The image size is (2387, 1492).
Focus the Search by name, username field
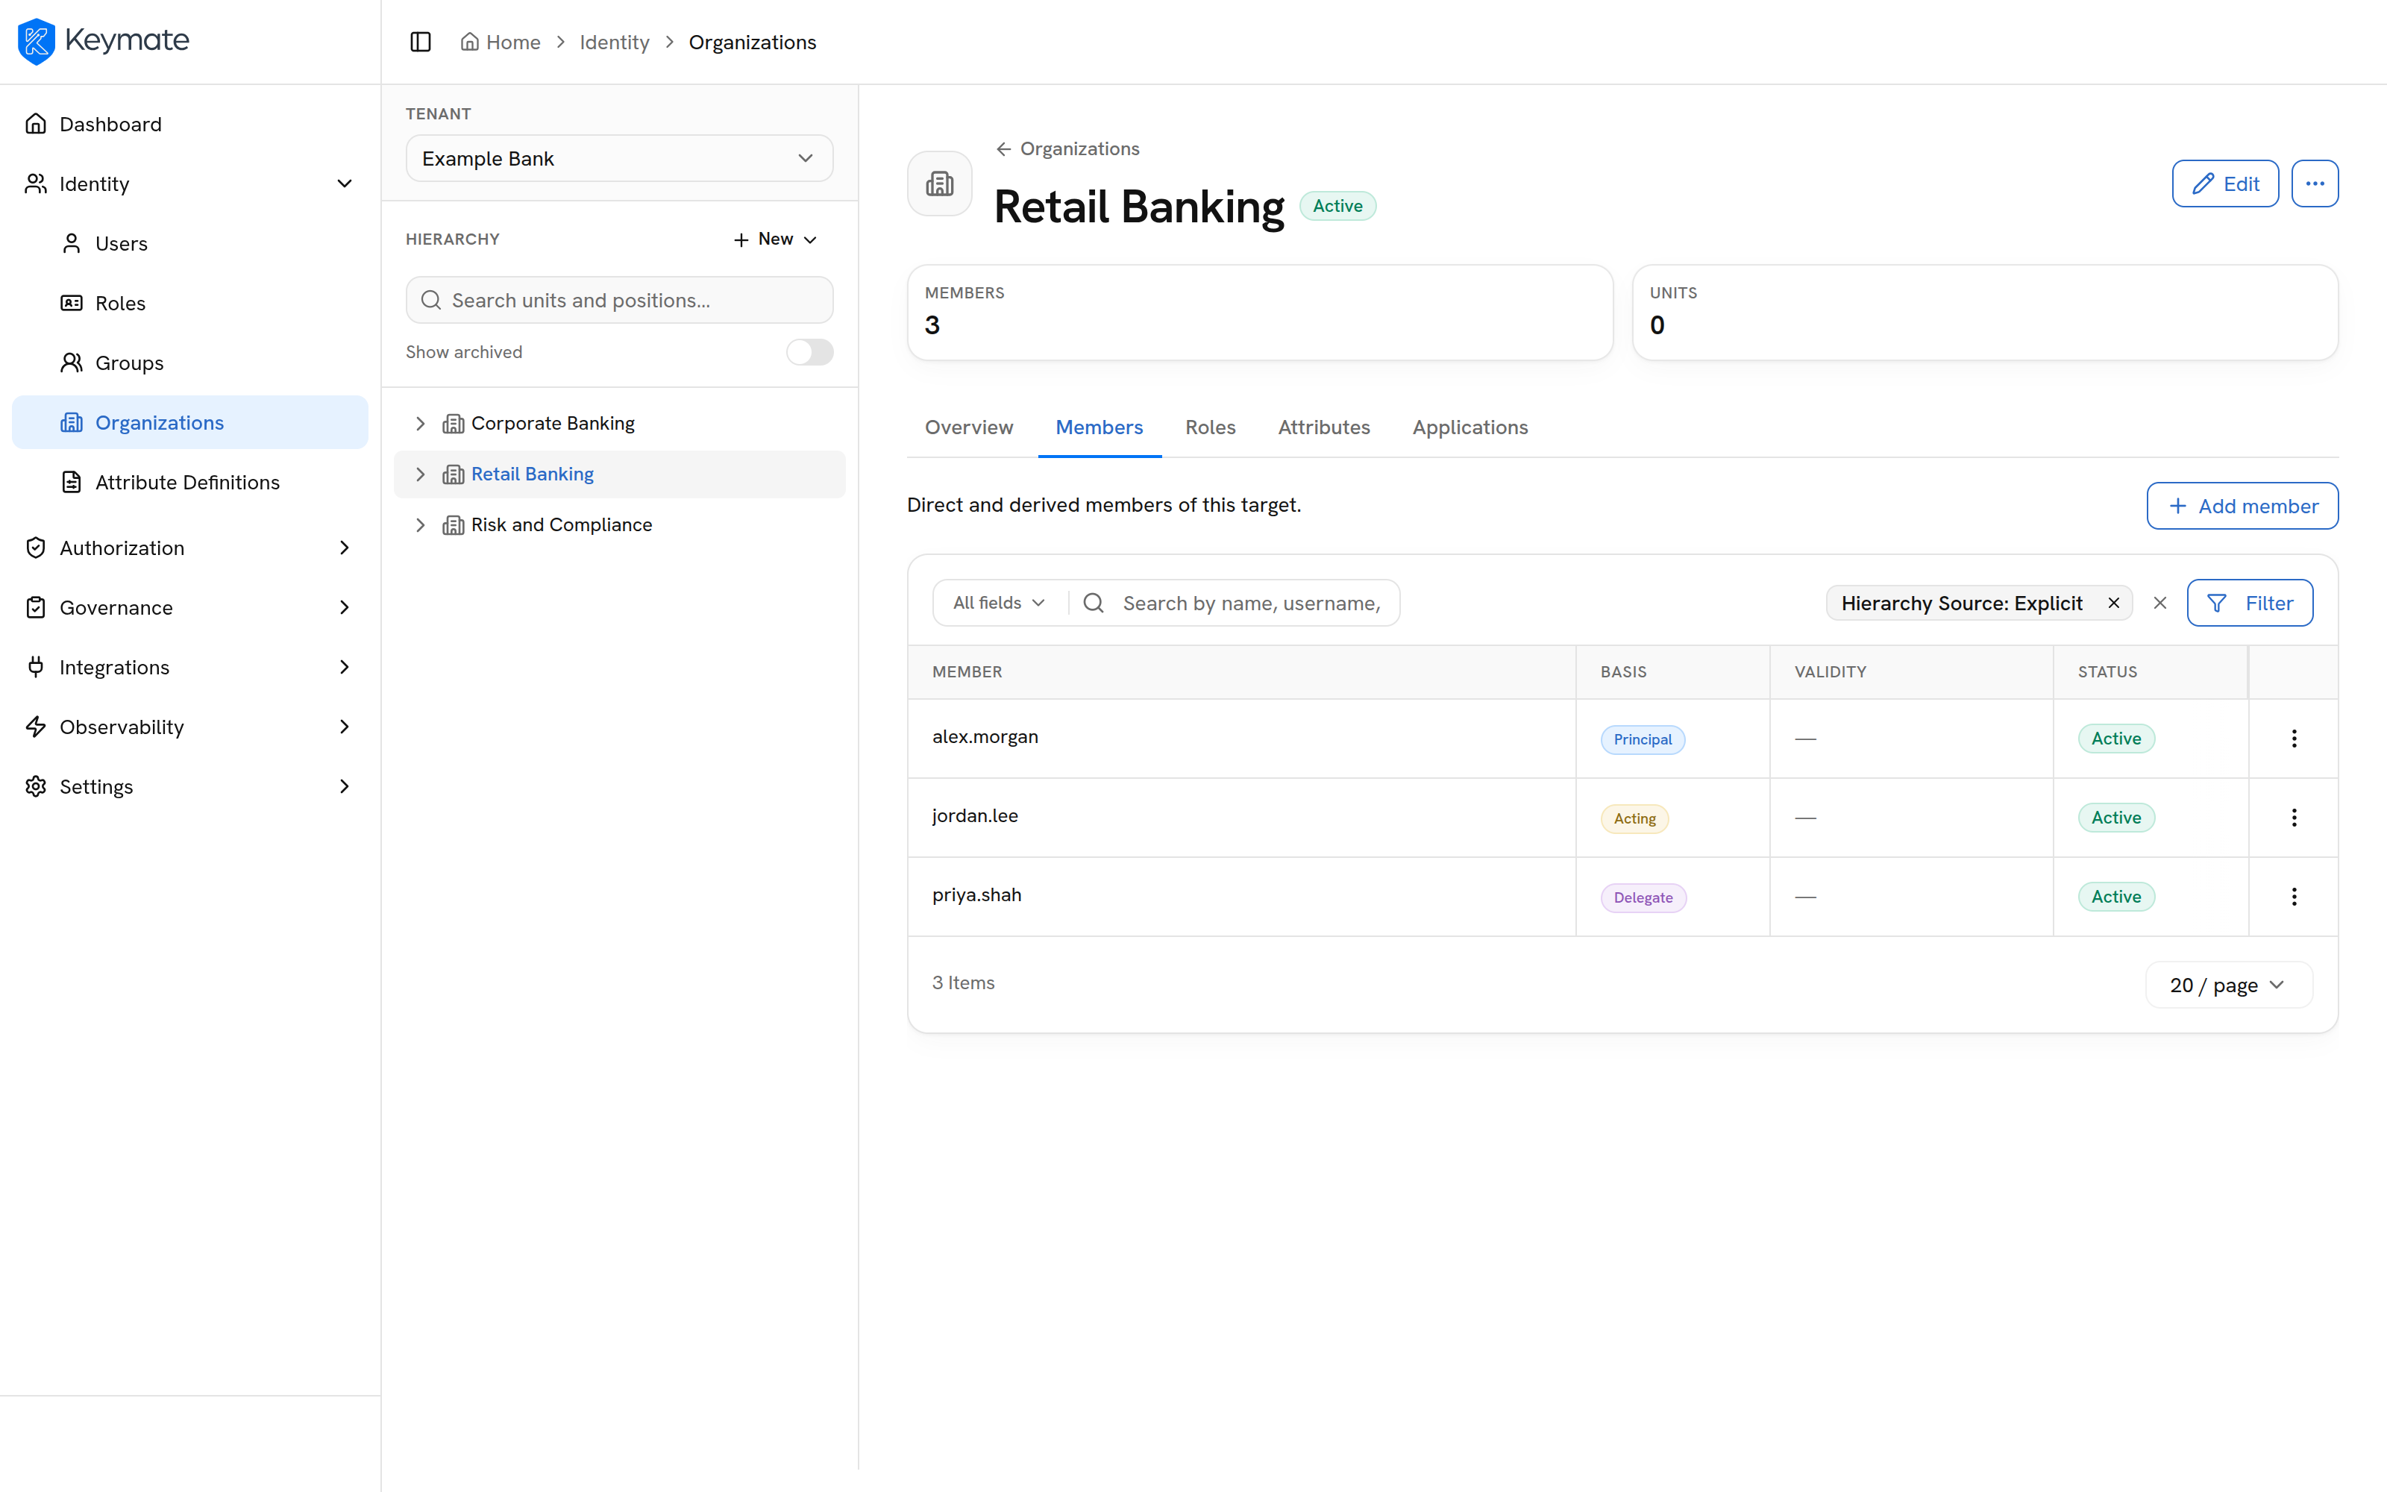click(1233, 603)
